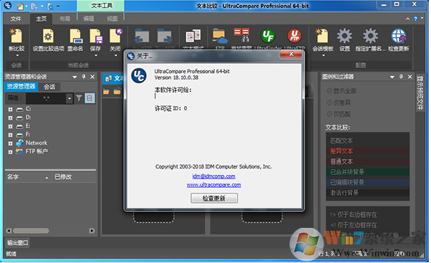This screenshot has height=263, width=431.
Task: Click the 差异文本 color legend row
Action: (x=367, y=151)
